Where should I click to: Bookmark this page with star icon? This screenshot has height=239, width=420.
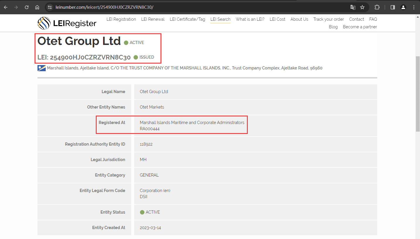(362, 7)
